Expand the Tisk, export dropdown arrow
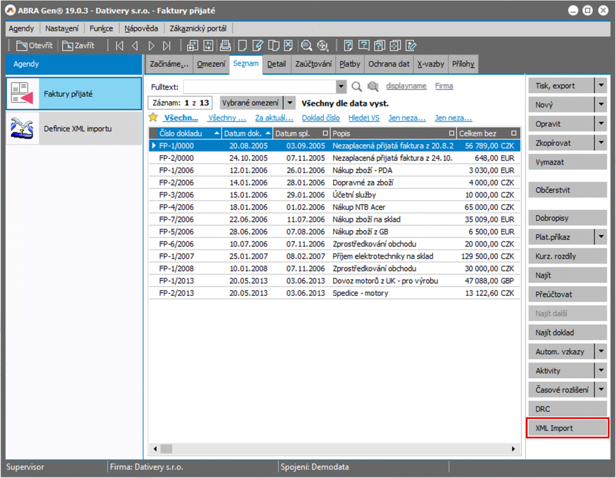 click(601, 85)
